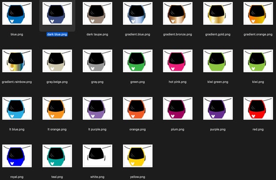The height and width of the screenshot is (180, 276).
Task: Click the lt purple.png thumbnail
Action: tap(97, 108)
